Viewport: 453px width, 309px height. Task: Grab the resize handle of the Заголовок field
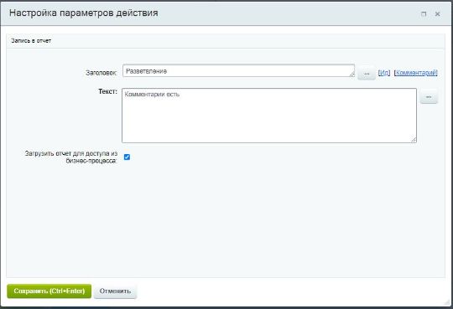351,75
